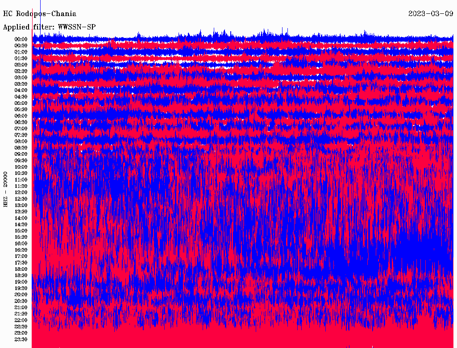This screenshot has height=348, width=457.
Task: Pick the 21:00 time label
Action: coord(21,307)
